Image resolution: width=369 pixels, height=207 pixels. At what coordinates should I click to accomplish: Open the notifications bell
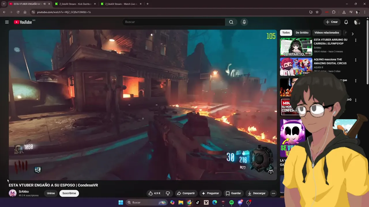(x=346, y=22)
